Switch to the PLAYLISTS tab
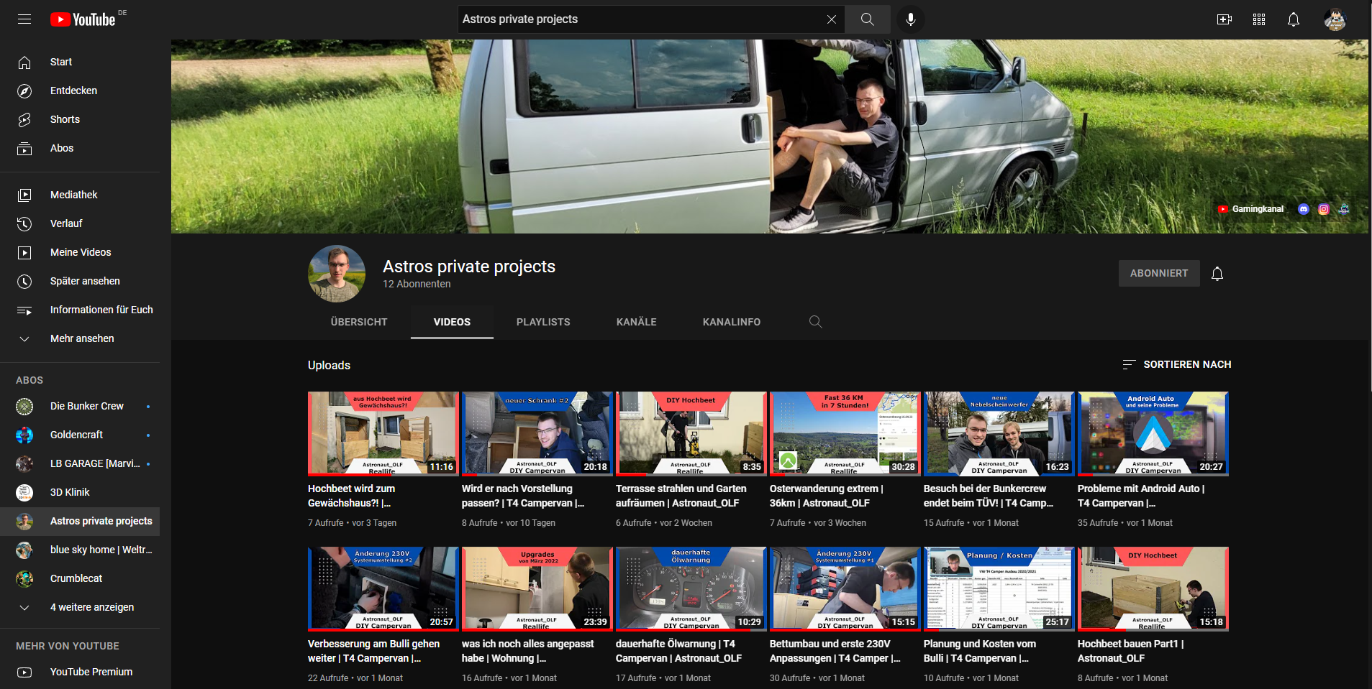Viewport: 1372px width, 689px height. (542, 322)
